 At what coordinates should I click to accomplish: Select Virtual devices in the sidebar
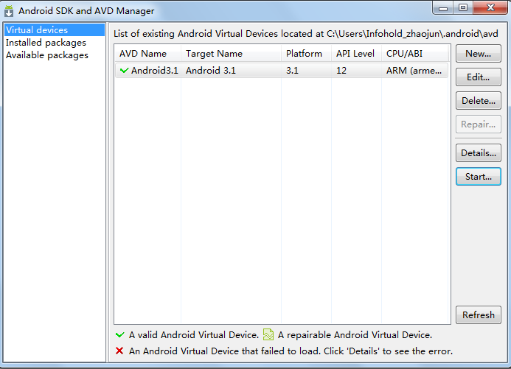(55, 30)
